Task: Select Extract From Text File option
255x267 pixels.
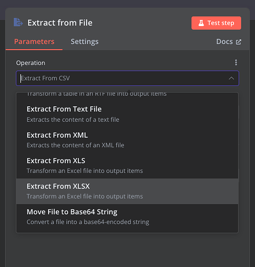Action: coord(127,114)
